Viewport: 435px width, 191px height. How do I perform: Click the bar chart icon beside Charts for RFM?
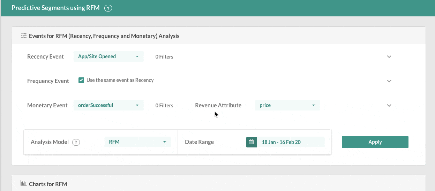coord(24,184)
